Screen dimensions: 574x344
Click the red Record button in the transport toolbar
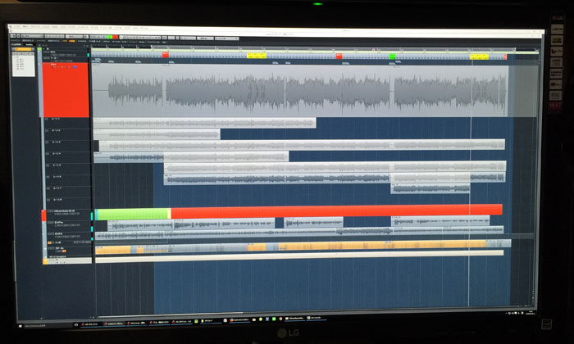(x=116, y=37)
